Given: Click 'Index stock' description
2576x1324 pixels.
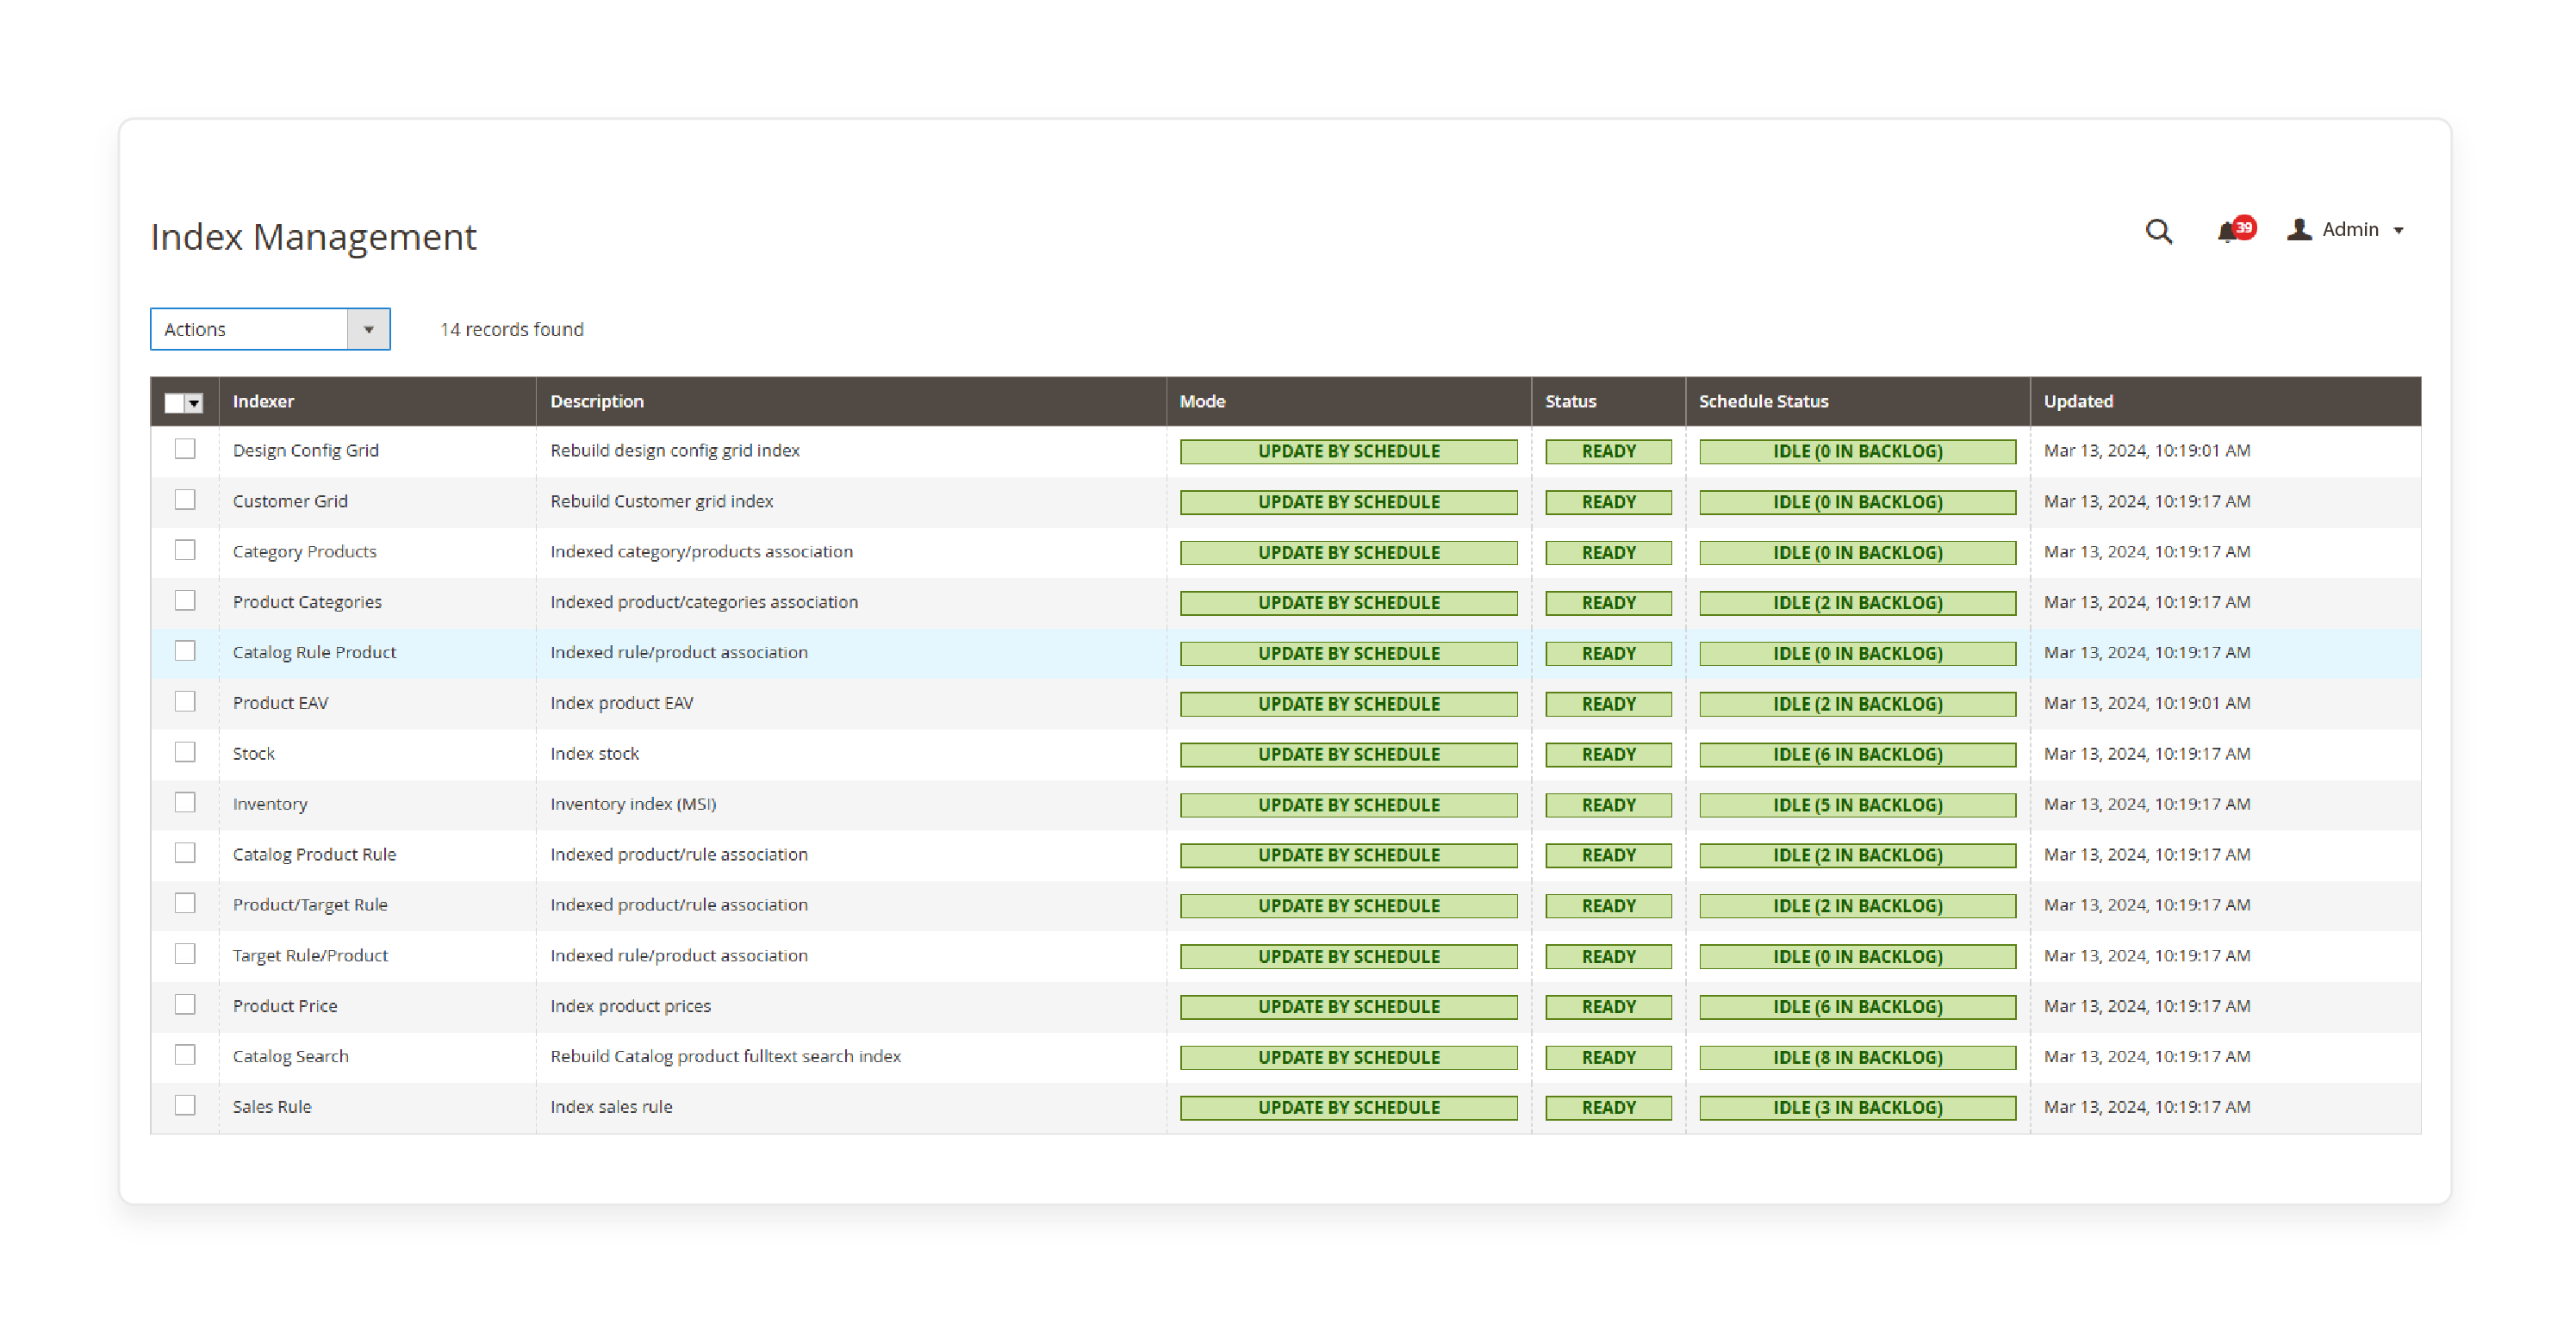Looking at the screenshot, I should coord(594,754).
